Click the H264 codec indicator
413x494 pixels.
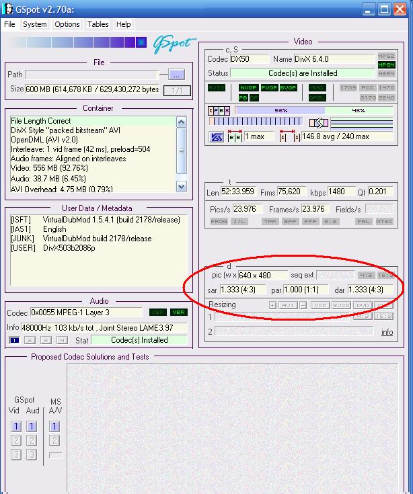(386, 73)
